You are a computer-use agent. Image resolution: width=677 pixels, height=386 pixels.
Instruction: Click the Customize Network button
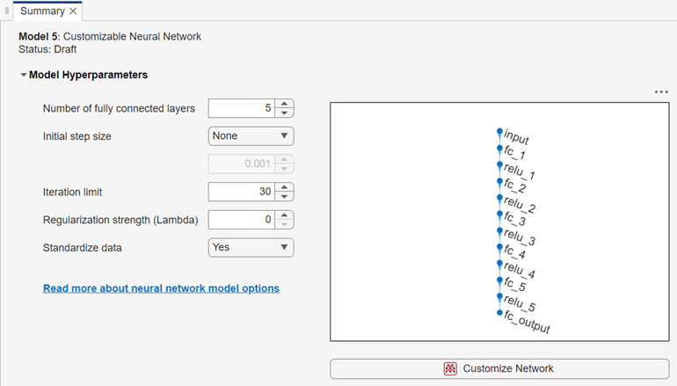coord(499,368)
